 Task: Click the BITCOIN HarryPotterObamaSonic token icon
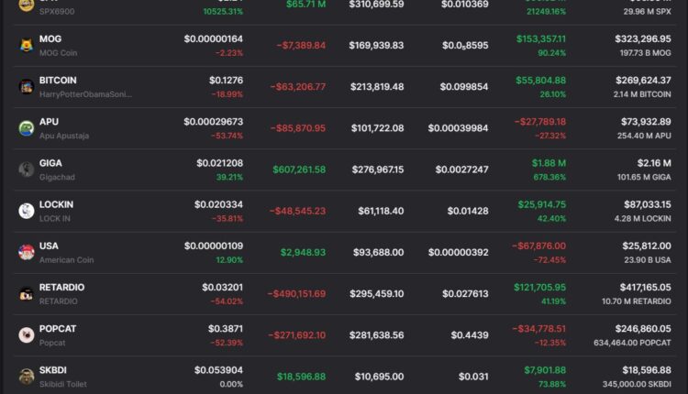click(x=26, y=87)
